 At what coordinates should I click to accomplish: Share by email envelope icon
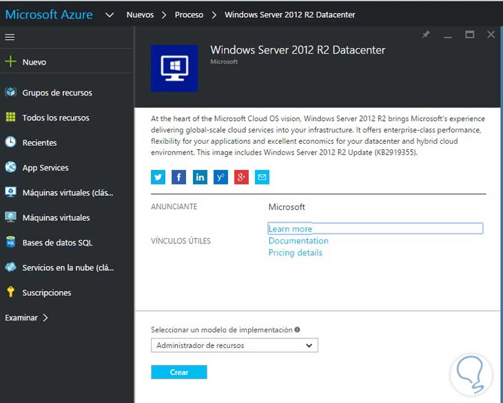click(262, 177)
